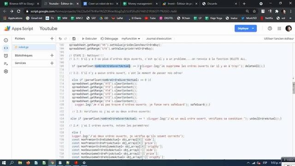Start debugging with Débogage
The height and width of the screenshot is (166, 295).
click(109, 39)
